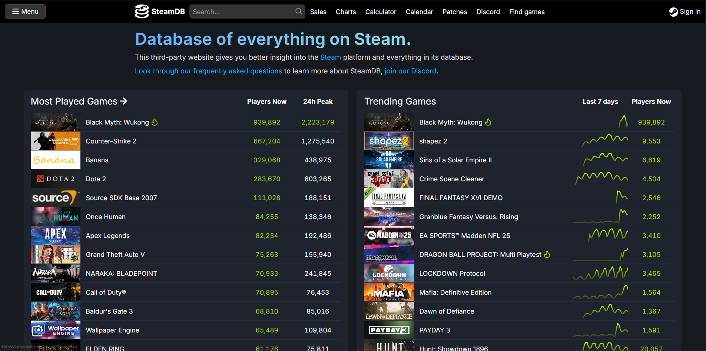
Task: Click flame icon beside DRAGON BALL PROJECT
Action: [547, 254]
